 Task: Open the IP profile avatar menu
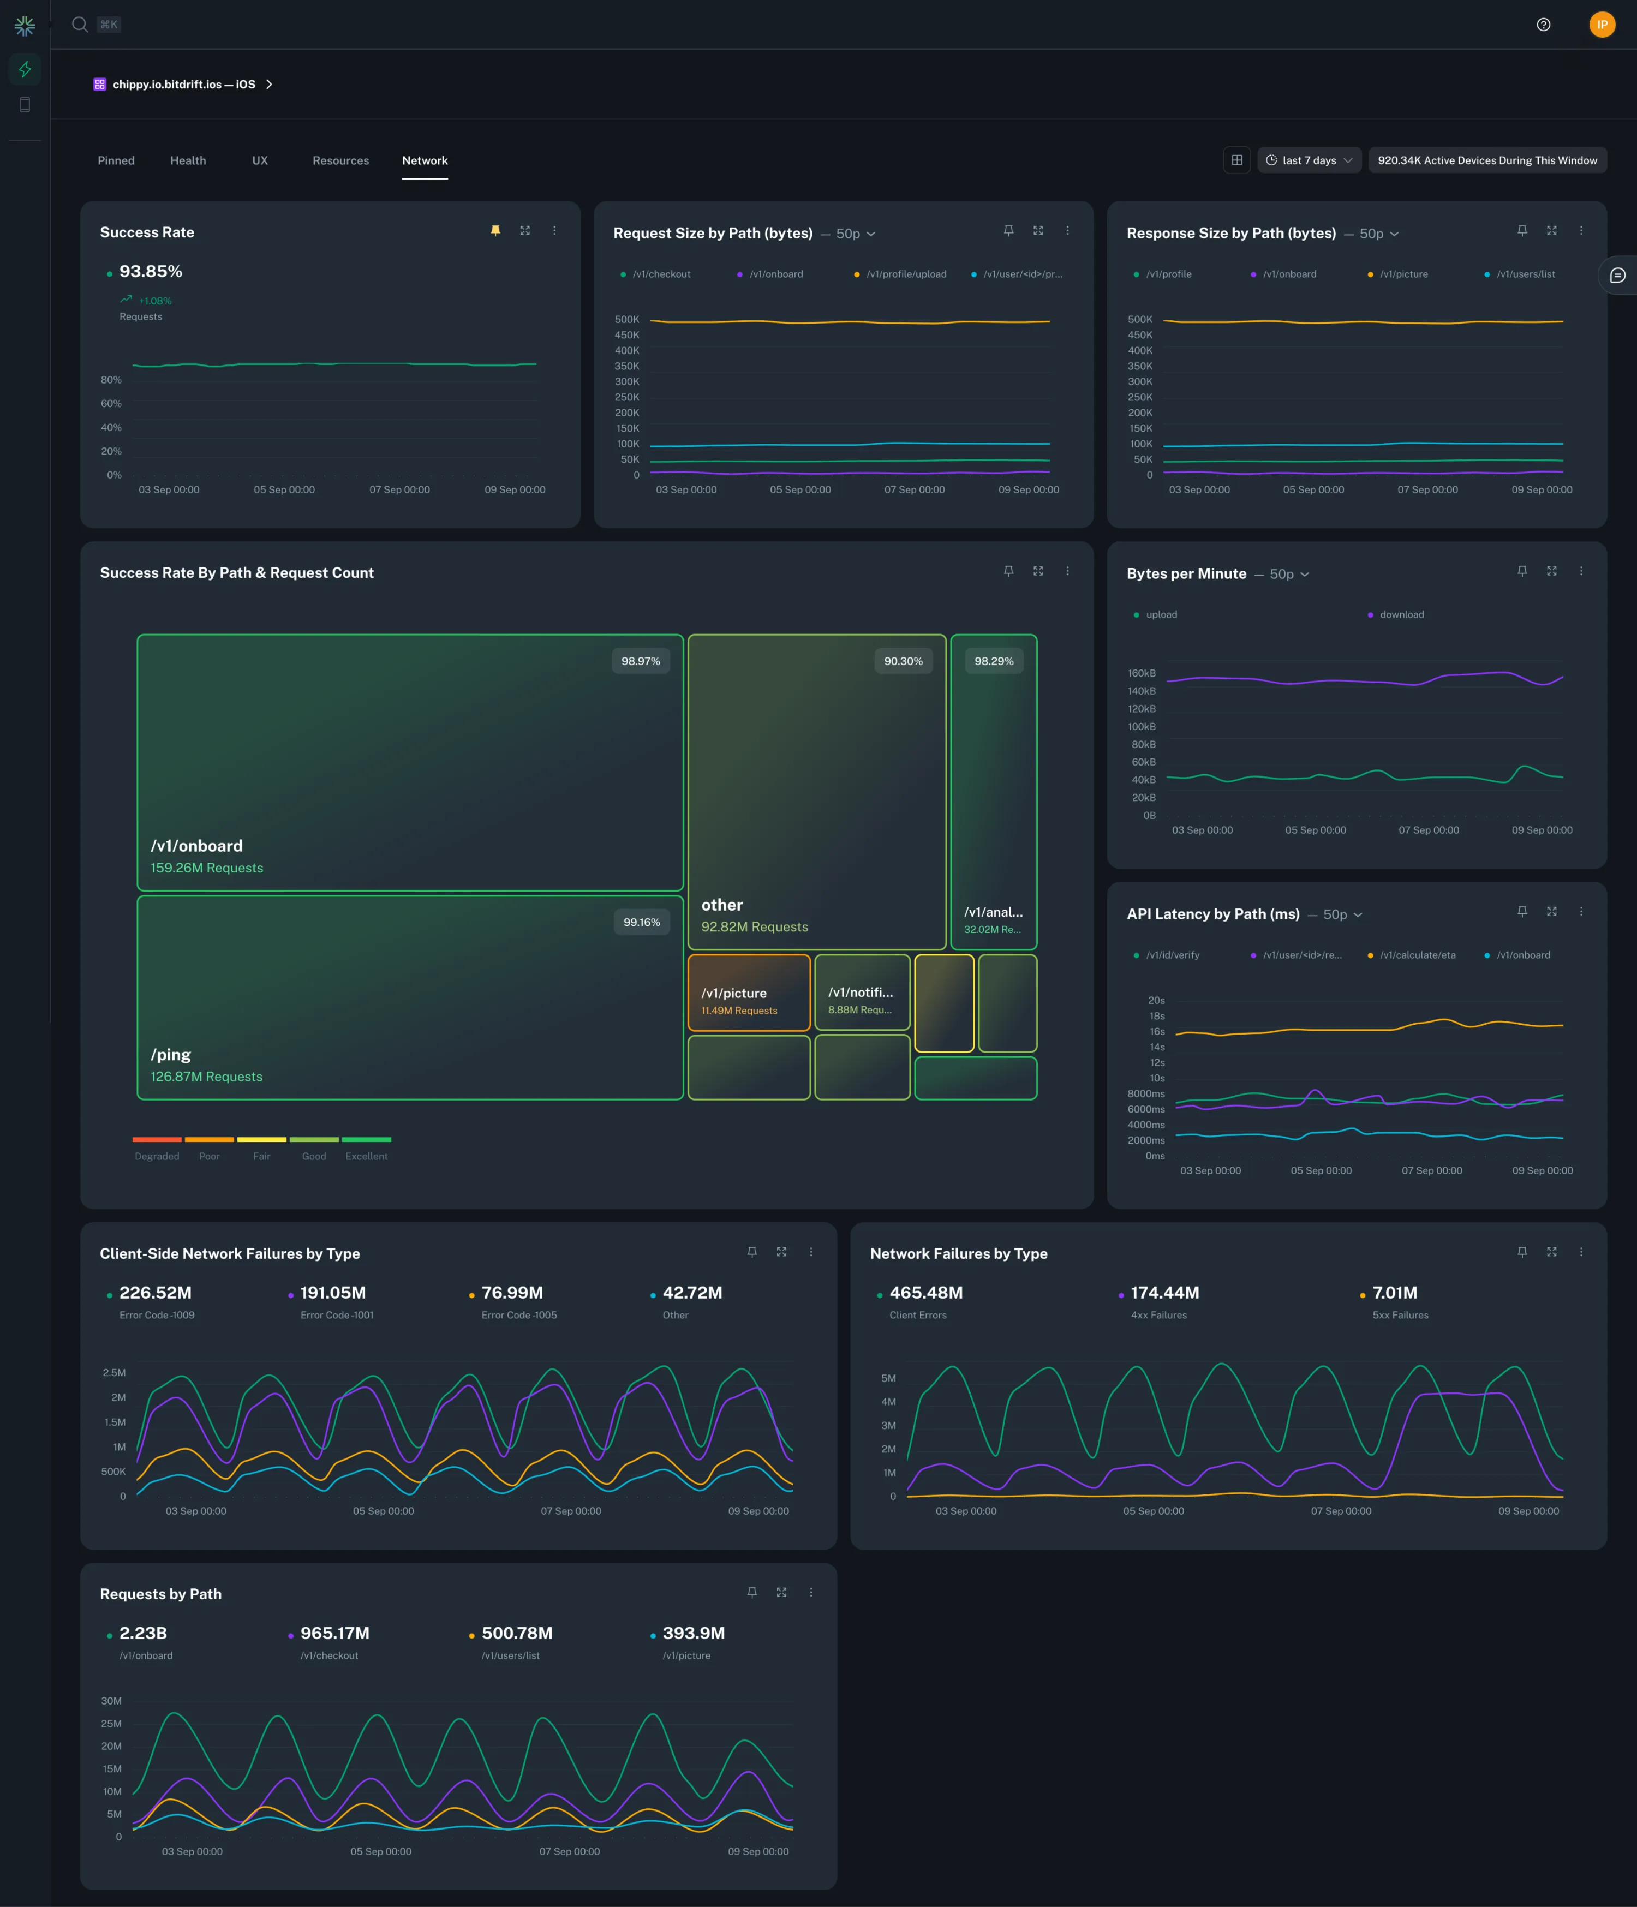pyautogui.click(x=1602, y=25)
